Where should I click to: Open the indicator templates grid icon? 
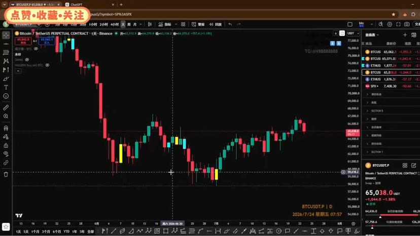(x=183, y=24)
